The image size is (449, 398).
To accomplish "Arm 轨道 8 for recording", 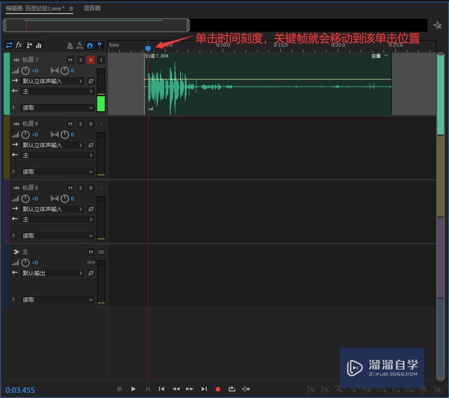I will [x=91, y=188].
